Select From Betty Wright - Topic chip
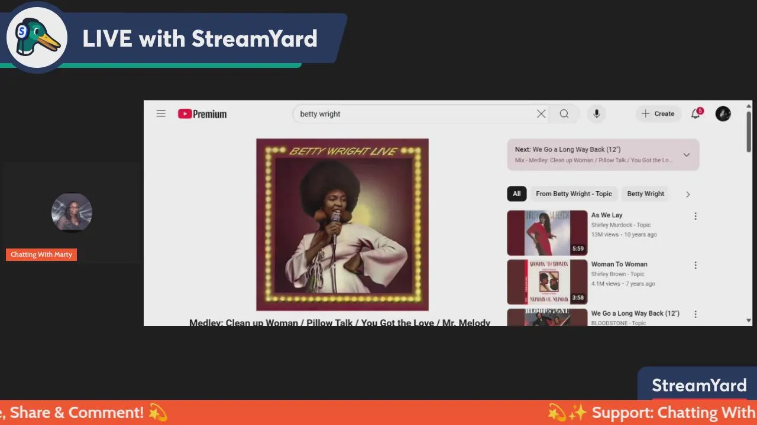Viewport: 757px width, 425px height. (574, 194)
